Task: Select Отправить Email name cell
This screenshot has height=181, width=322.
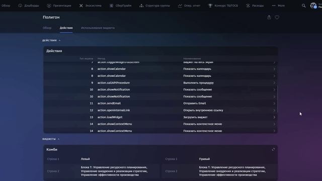Action: pyautogui.click(x=195, y=104)
